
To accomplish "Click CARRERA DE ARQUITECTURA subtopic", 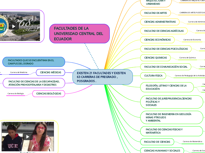I will tap(192, 1).
